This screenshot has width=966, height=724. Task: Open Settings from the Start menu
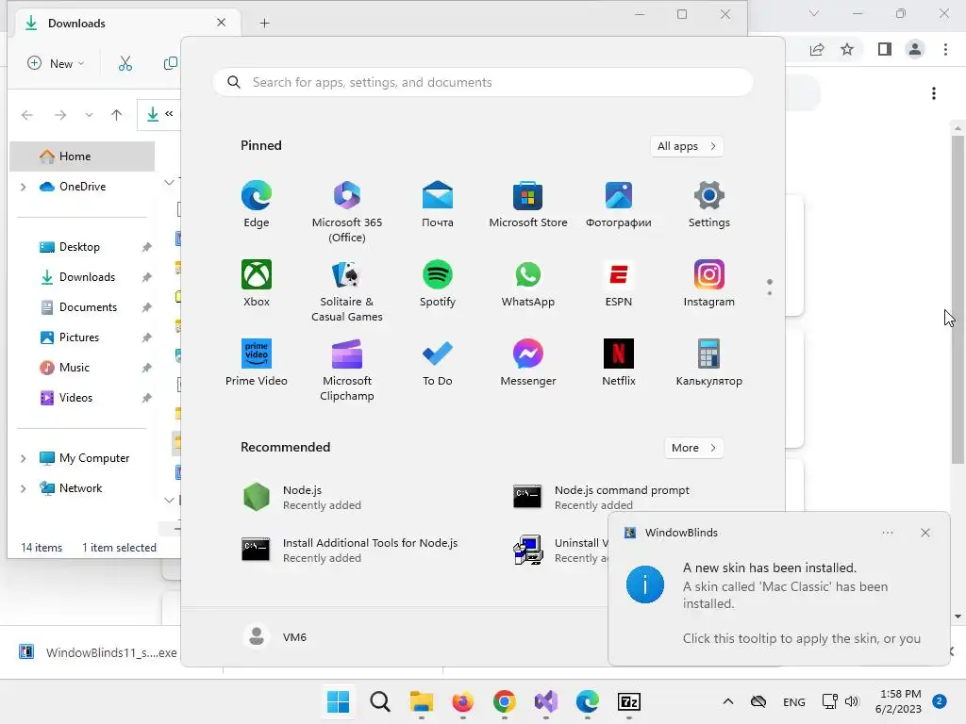coord(709,205)
